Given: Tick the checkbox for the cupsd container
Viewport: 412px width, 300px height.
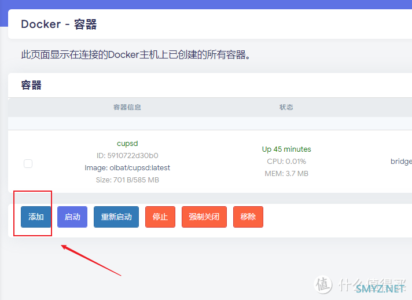Looking at the screenshot, I should (x=28, y=163).
